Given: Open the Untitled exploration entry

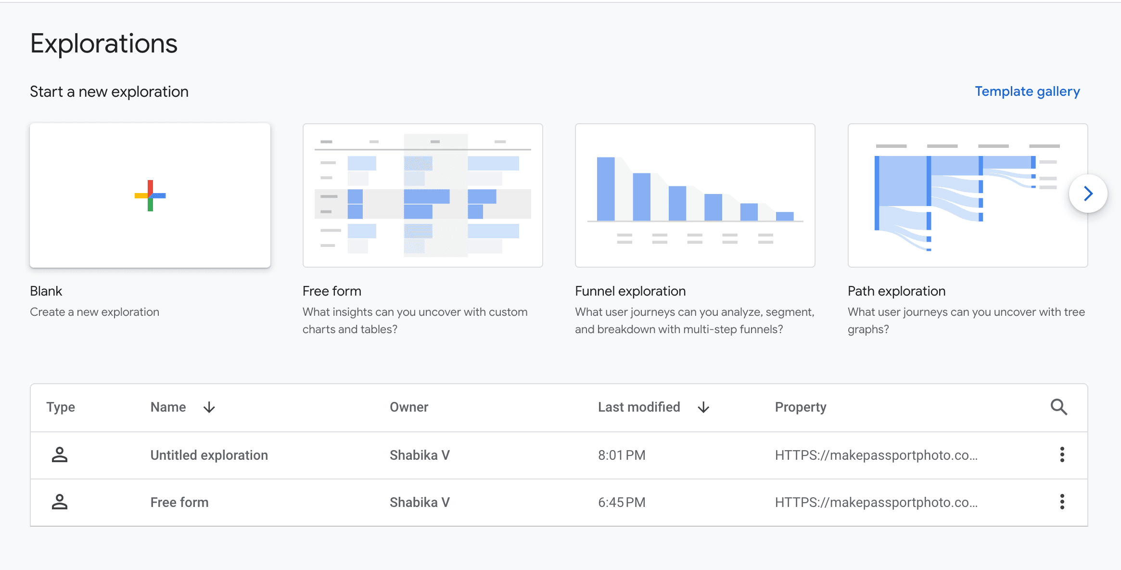Looking at the screenshot, I should pos(209,455).
